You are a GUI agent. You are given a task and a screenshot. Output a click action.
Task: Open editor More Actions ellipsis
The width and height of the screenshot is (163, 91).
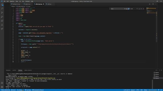(x=155, y=4)
